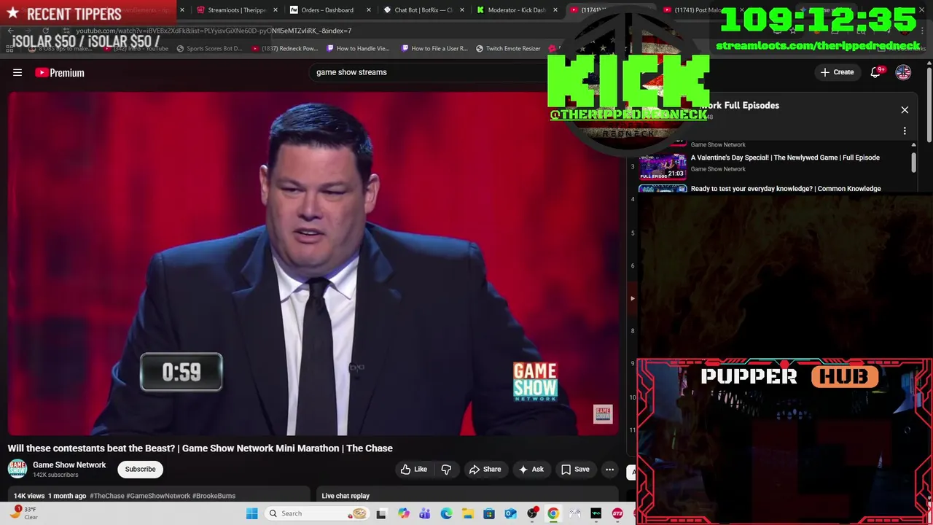Click the Game Show Network watermark in player

(x=603, y=414)
